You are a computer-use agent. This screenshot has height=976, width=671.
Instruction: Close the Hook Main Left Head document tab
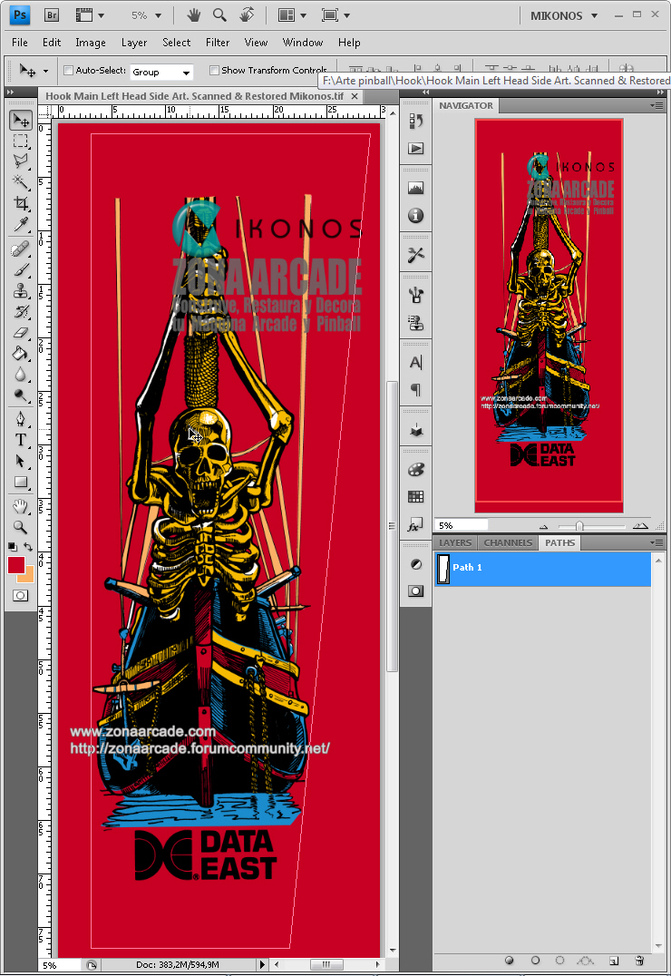tap(355, 96)
